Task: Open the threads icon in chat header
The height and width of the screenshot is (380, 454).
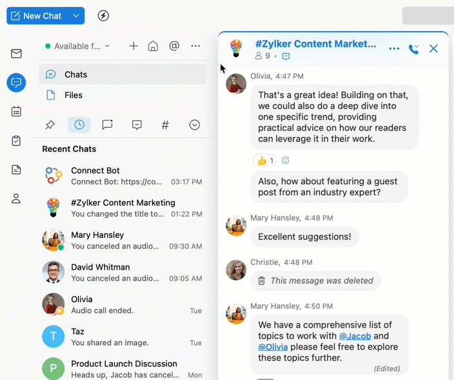Action: tap(286, 56)
